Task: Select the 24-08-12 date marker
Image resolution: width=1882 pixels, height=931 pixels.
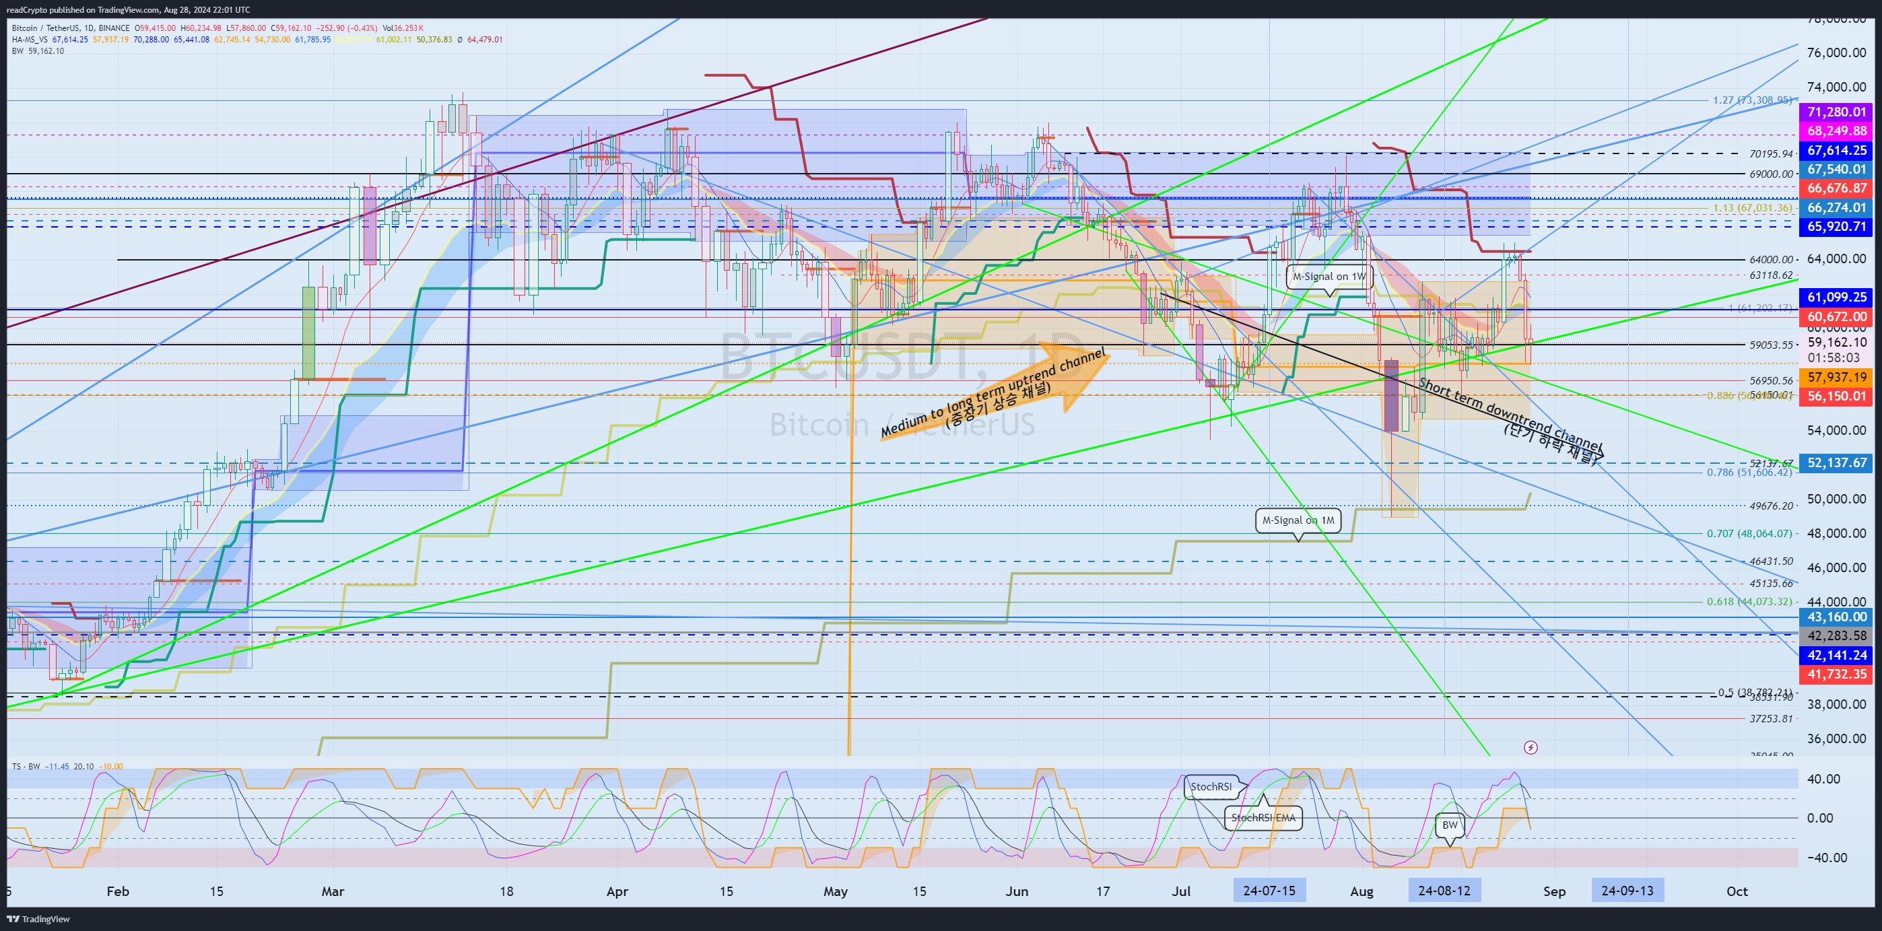Action: click(x=1444, y=891)
